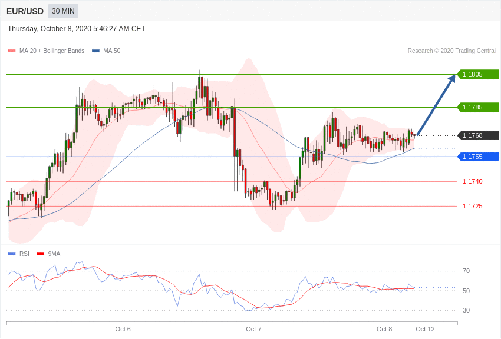Click the 1.1725 support level label
This screenshot has height=339, width=501.
tap(473, 207)
